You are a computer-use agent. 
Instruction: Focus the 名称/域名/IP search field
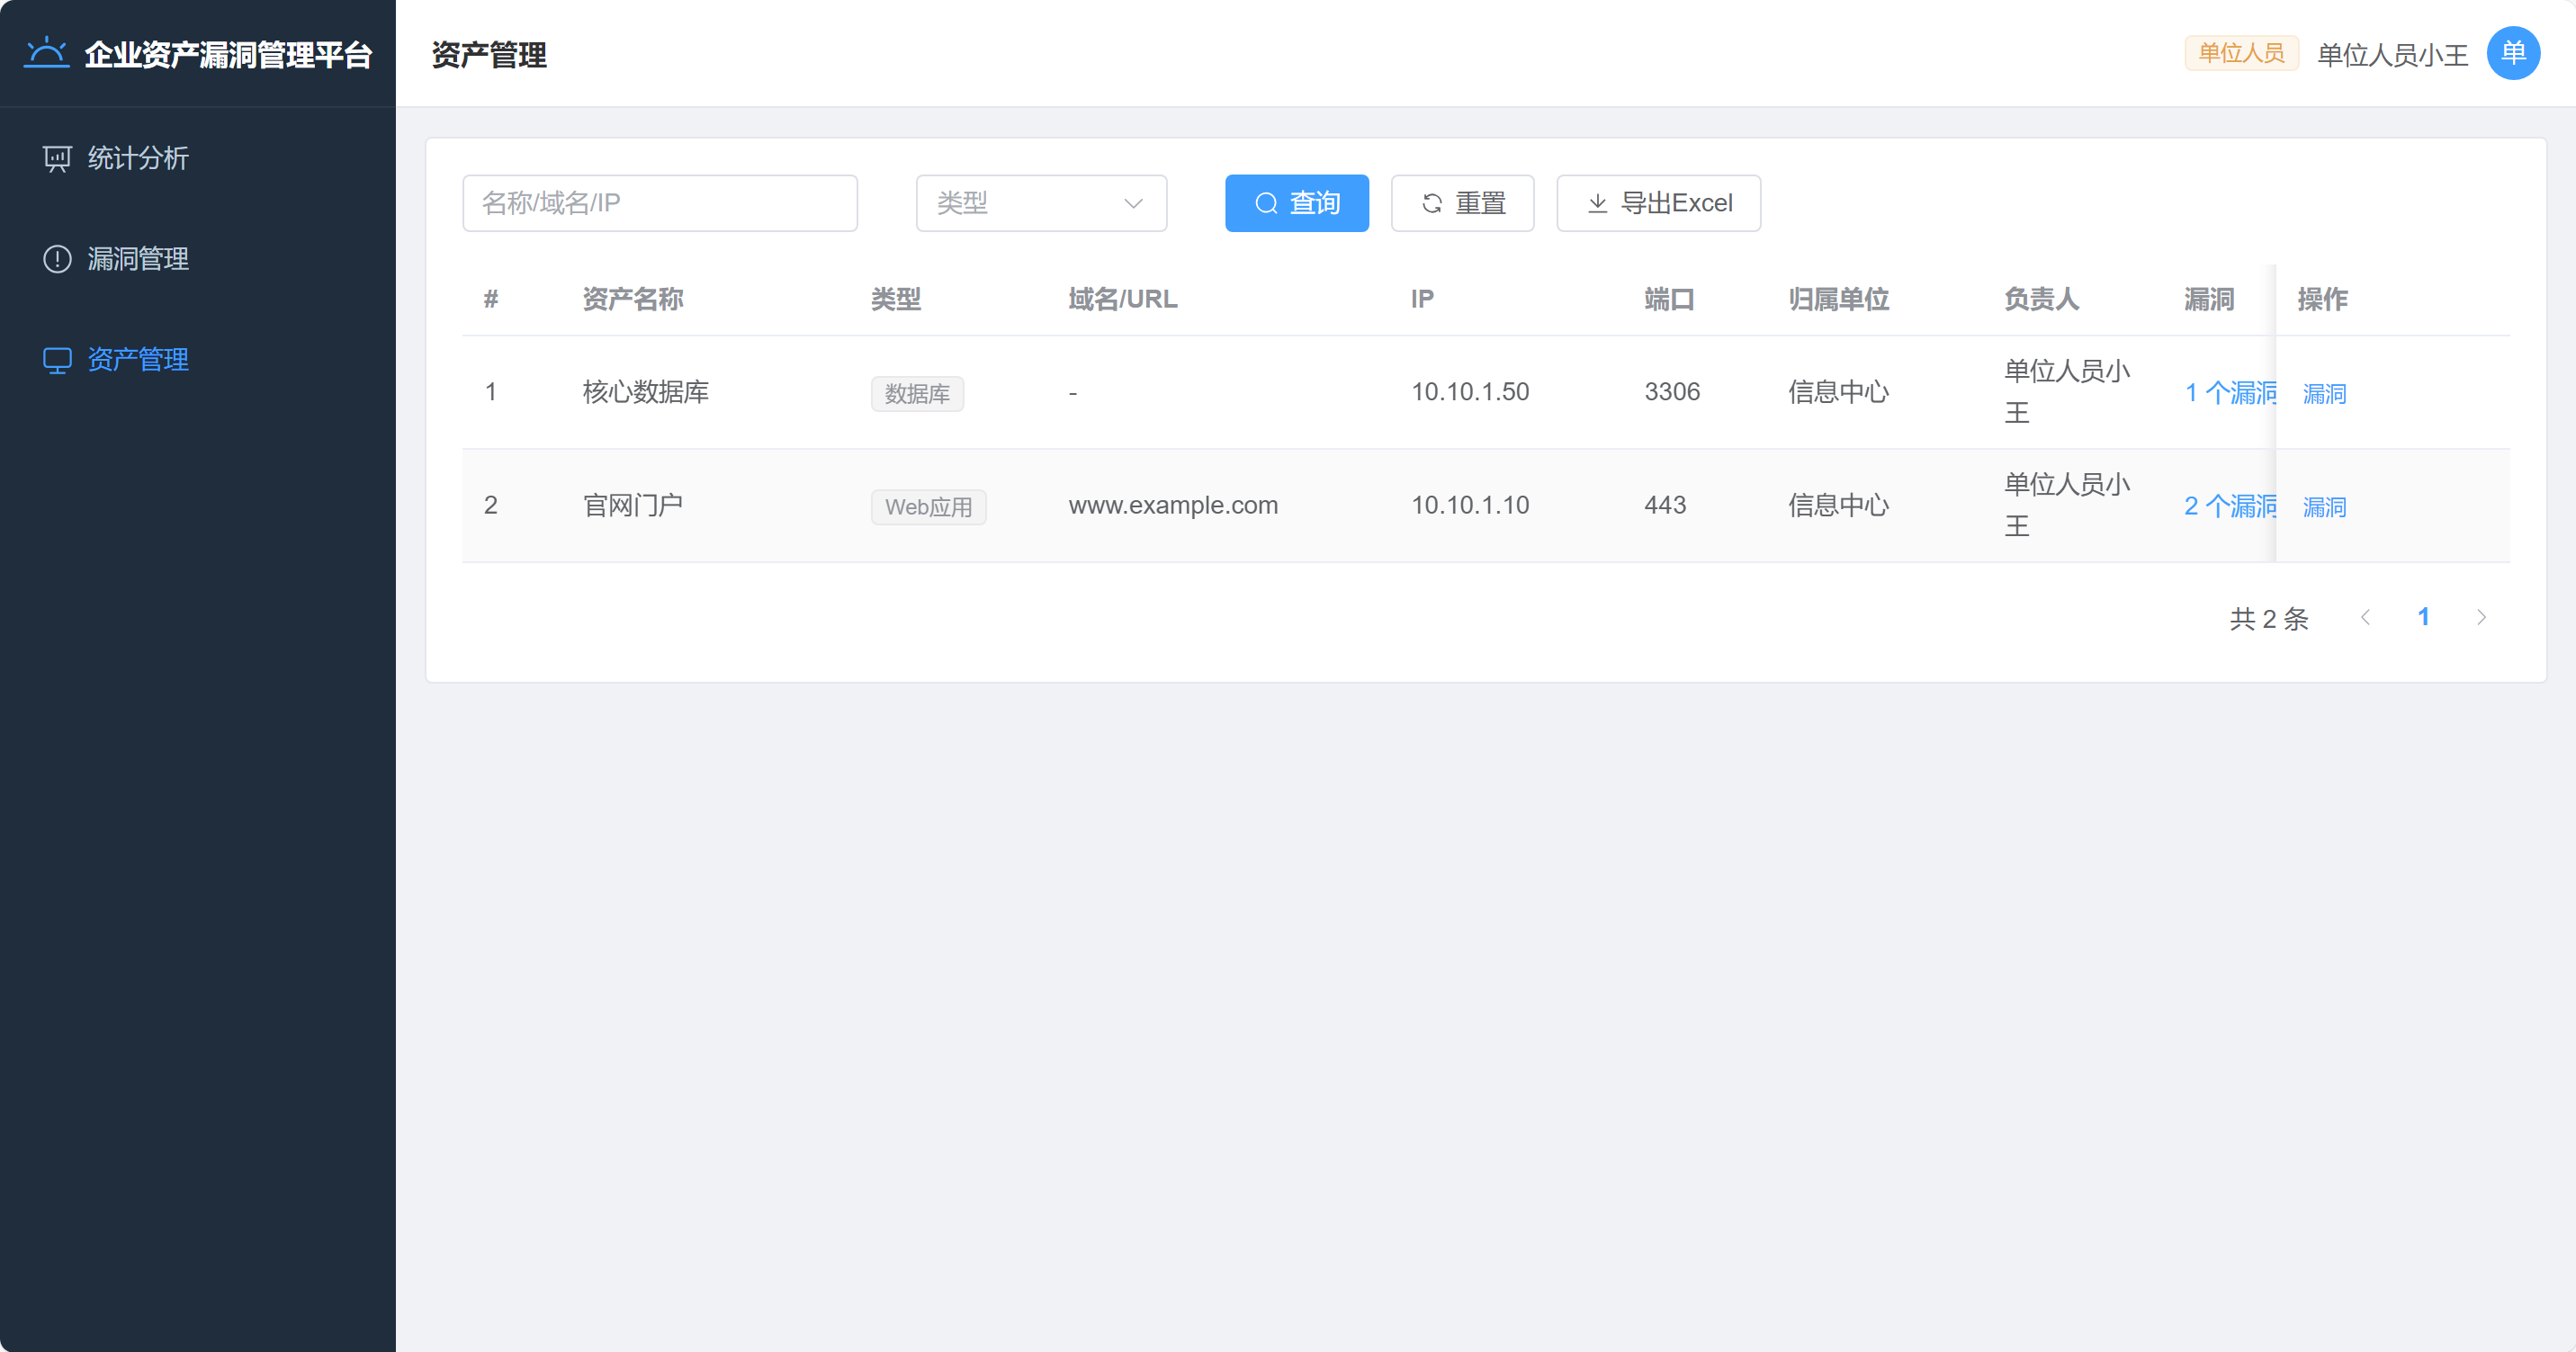click(660, 203)
